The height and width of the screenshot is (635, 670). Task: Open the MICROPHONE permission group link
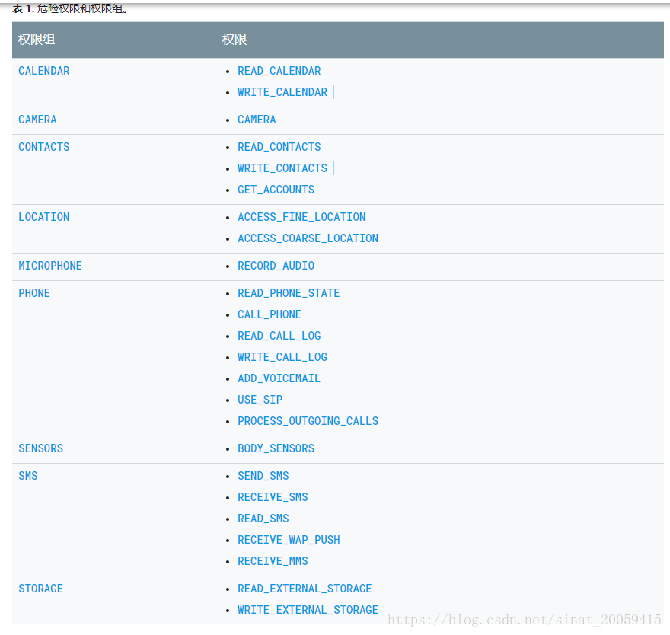tap(50, 266)
